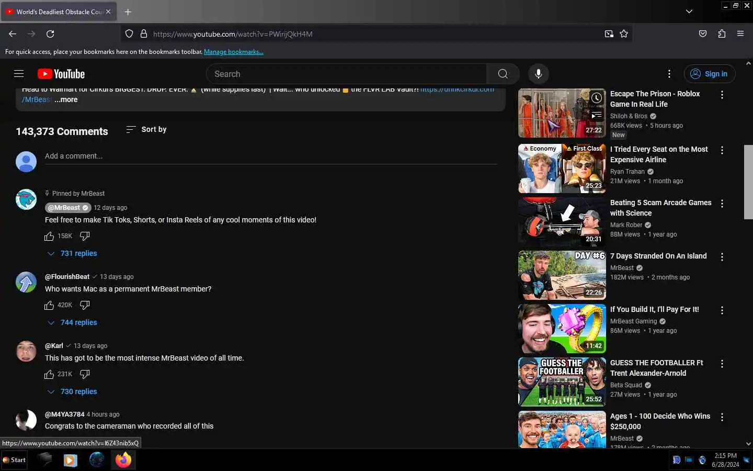Add Escape The Prison to queue
Viewport: 753px width, 471px height.
[597, 115]
